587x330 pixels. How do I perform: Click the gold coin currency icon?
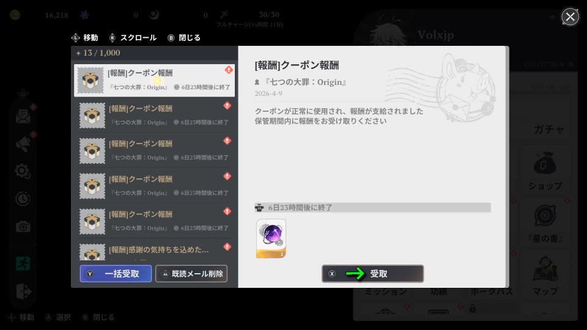15,15
